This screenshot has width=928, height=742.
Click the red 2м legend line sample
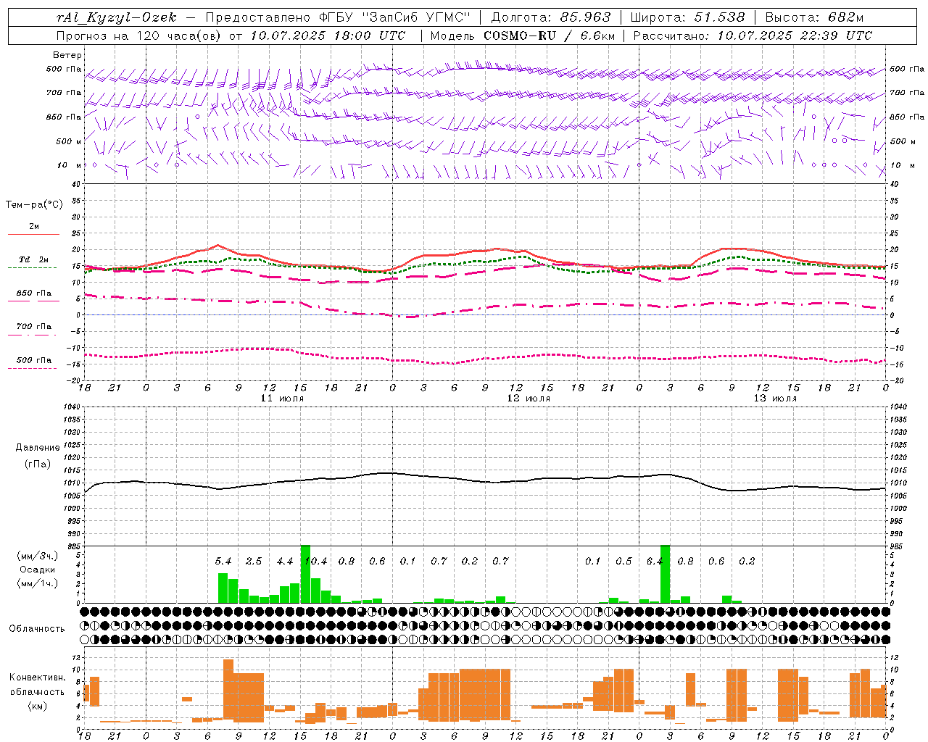(33, 234)
